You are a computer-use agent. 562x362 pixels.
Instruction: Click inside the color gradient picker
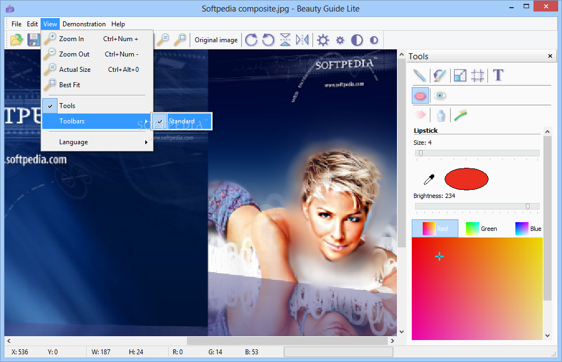pos(477,289)
